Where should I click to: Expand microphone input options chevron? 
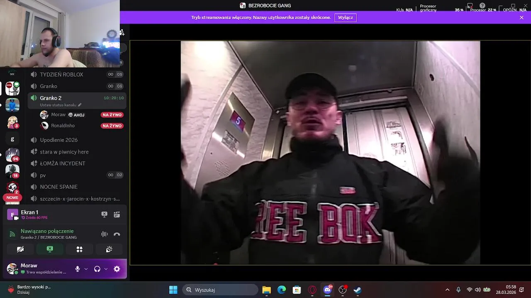(86, 269)
